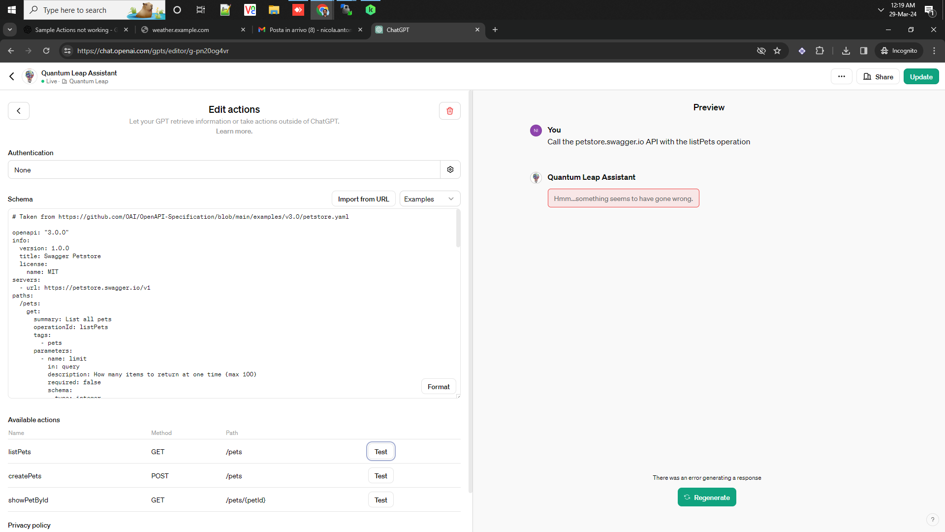Open the Authentication settings gear

click(450, 169)
